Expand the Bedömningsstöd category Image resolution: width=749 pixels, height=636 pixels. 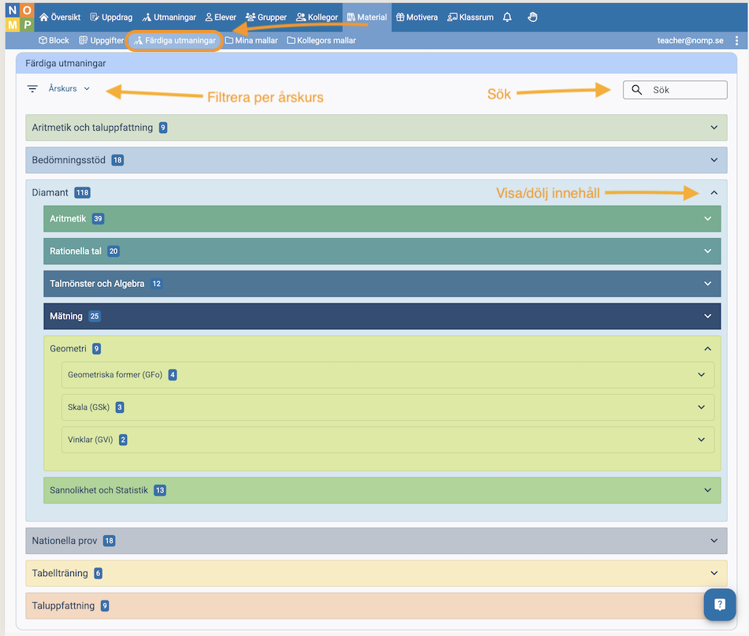coord(714,160)
